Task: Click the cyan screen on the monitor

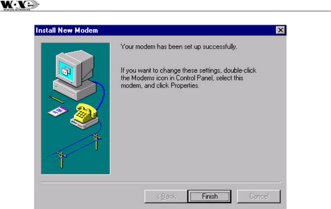Action: pos(67,71)
